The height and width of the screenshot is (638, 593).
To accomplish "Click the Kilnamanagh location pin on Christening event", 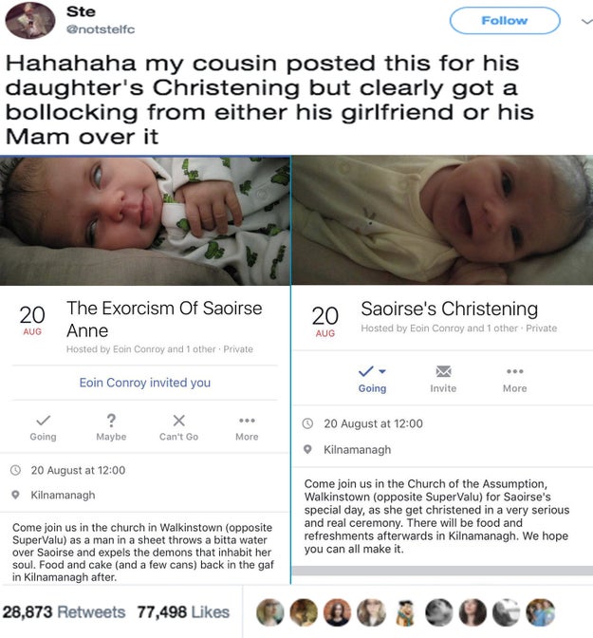I will click(x=307, y=449).
